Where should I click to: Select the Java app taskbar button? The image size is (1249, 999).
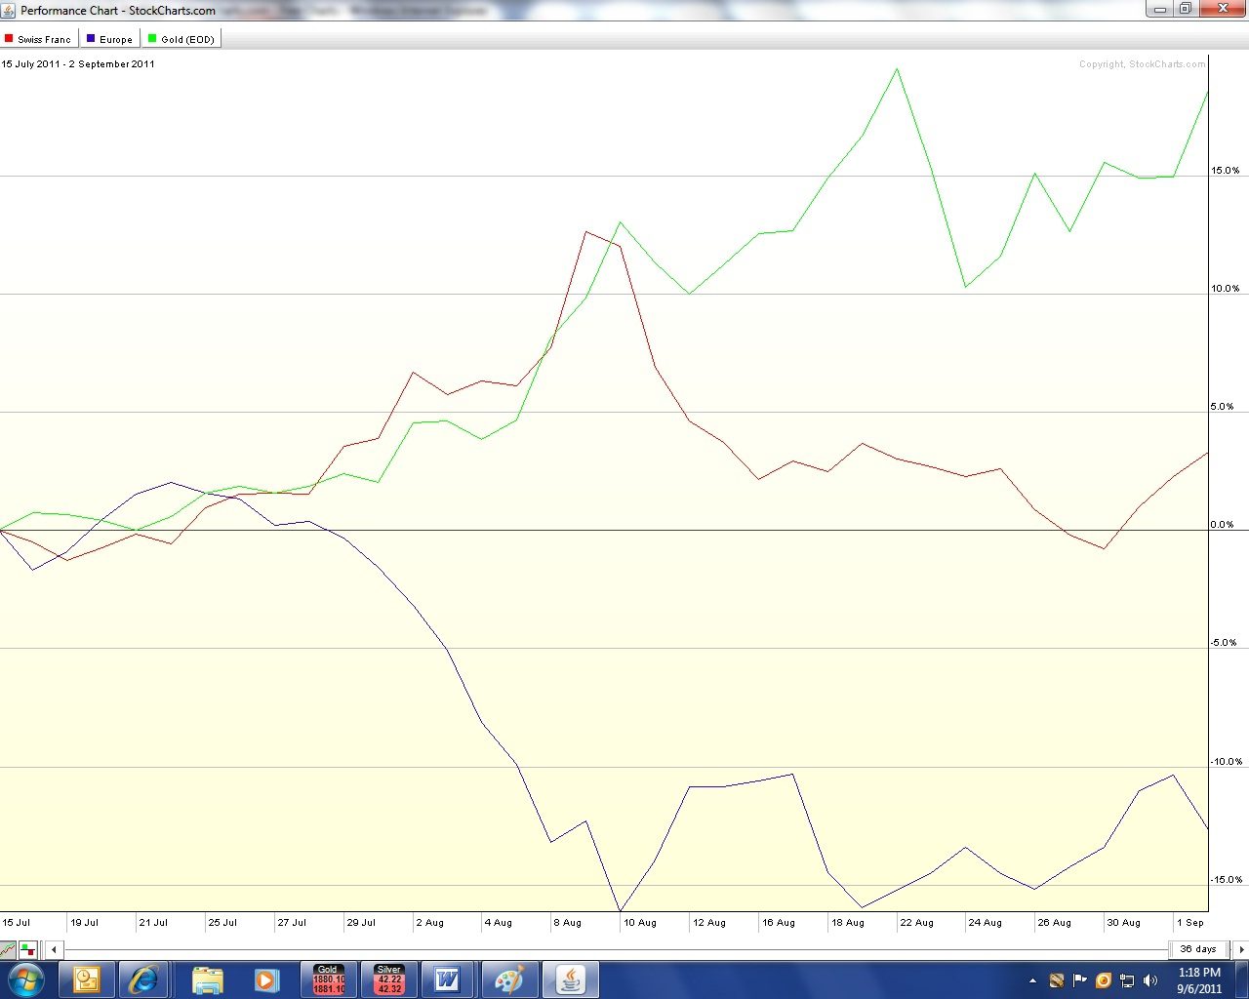point(570,979)
